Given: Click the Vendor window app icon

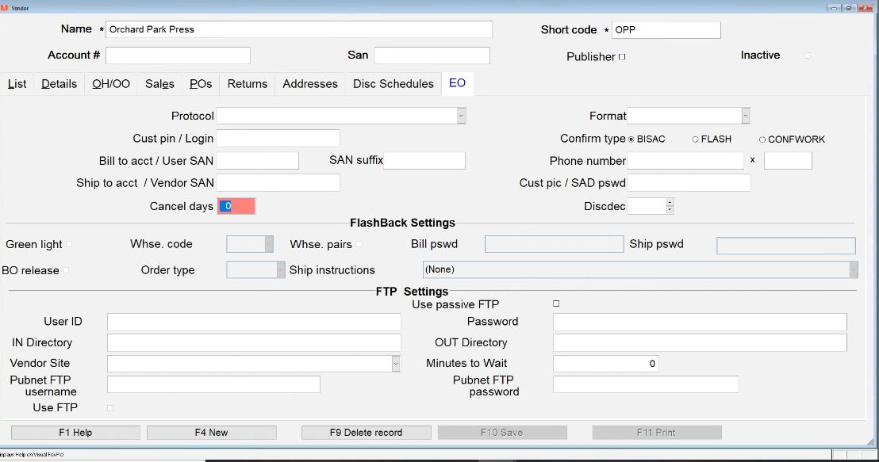Looking at the screenshot, I should pos(5,7).
